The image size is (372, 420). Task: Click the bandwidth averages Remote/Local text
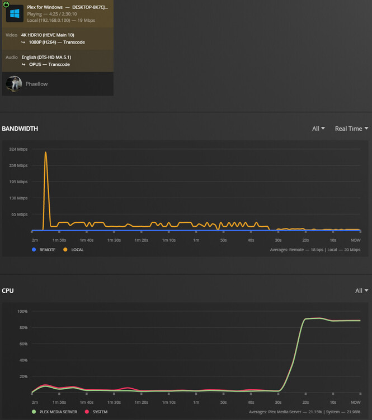click(x=315, y=250)
